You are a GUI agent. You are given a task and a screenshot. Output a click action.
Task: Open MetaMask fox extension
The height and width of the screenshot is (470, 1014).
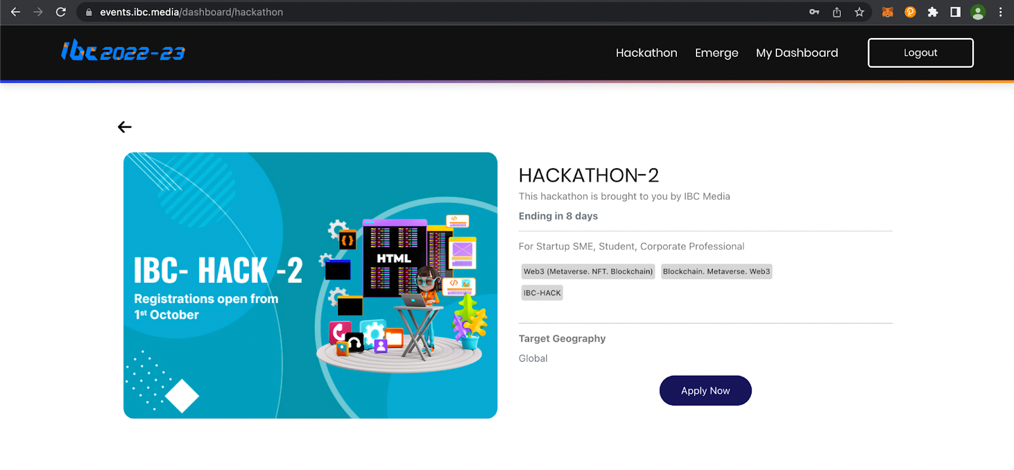coord(888,12)
